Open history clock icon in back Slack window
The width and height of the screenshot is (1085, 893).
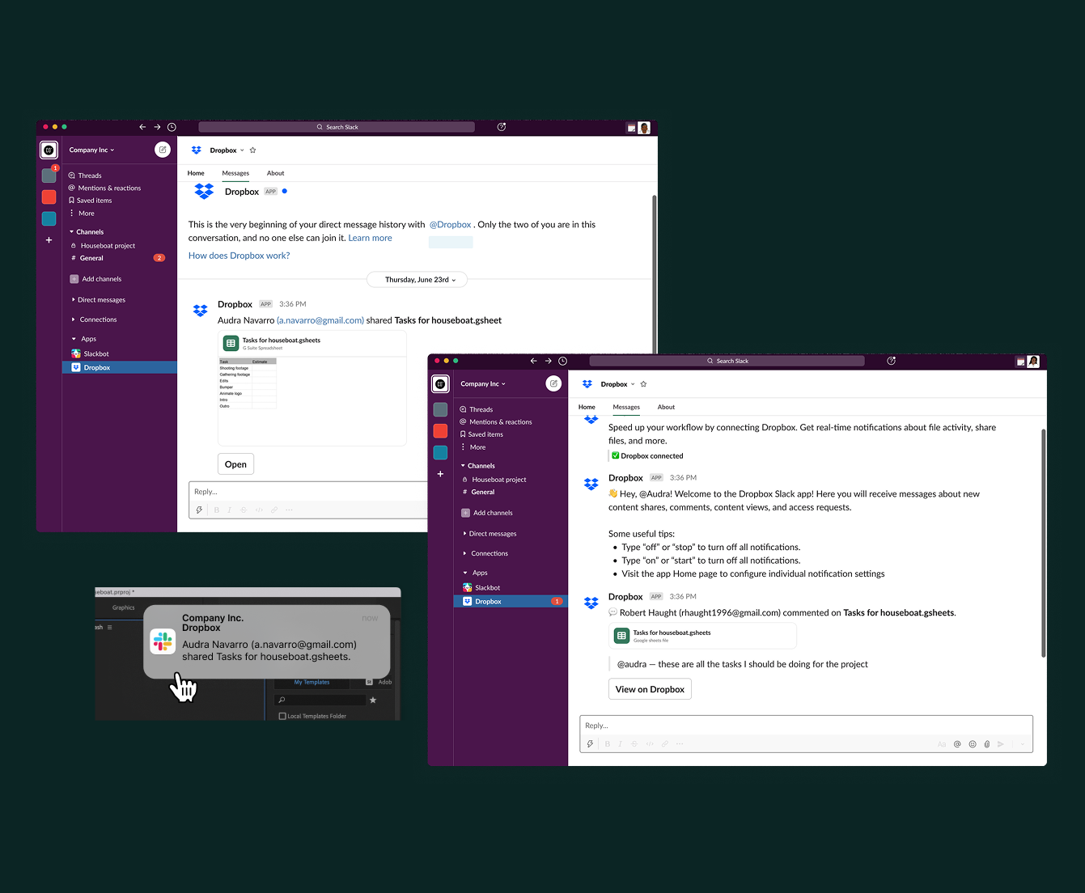[x=172, y=127]
